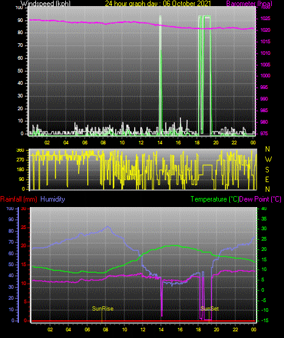This screenshot has width=284, height=338.
Task: Click the 10 rainfall scale value
Action: pos(24,283)
